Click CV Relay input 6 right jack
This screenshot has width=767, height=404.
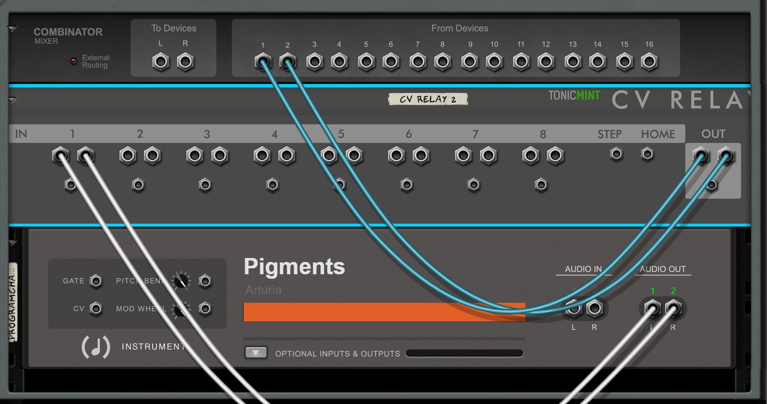(x=421, y=156)
